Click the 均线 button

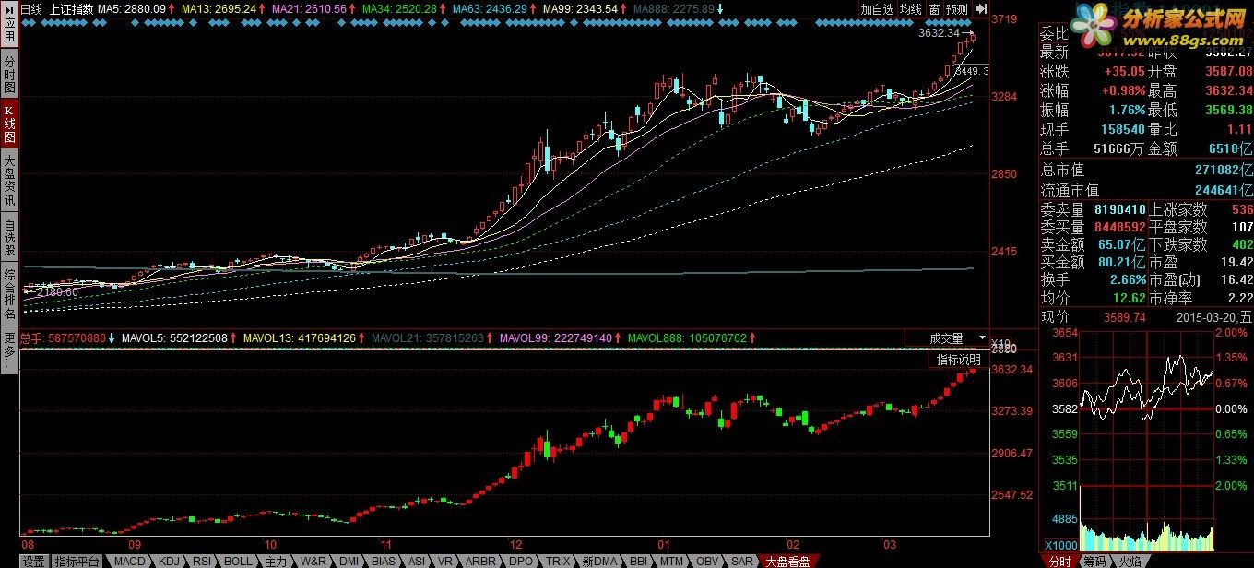click(x=911, y=8)
